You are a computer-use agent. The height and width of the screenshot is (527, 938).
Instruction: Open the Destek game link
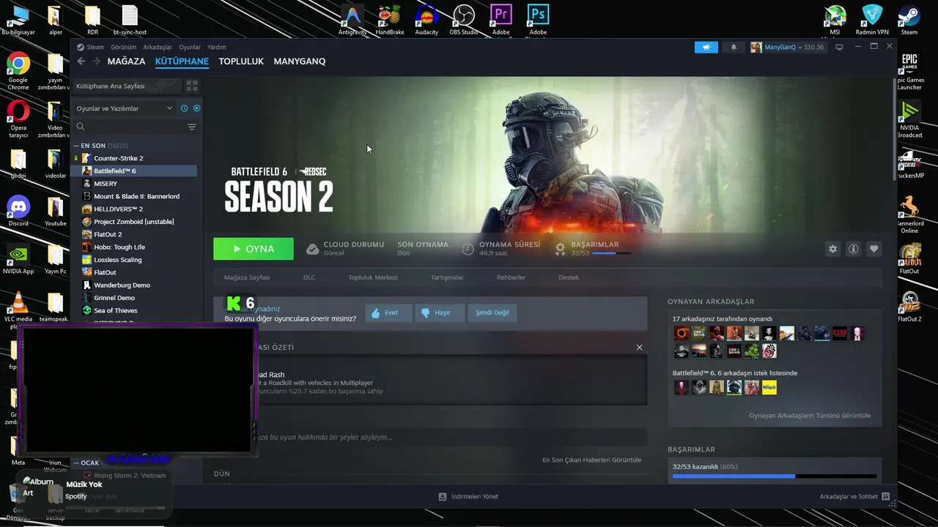(x=569, y=277)
